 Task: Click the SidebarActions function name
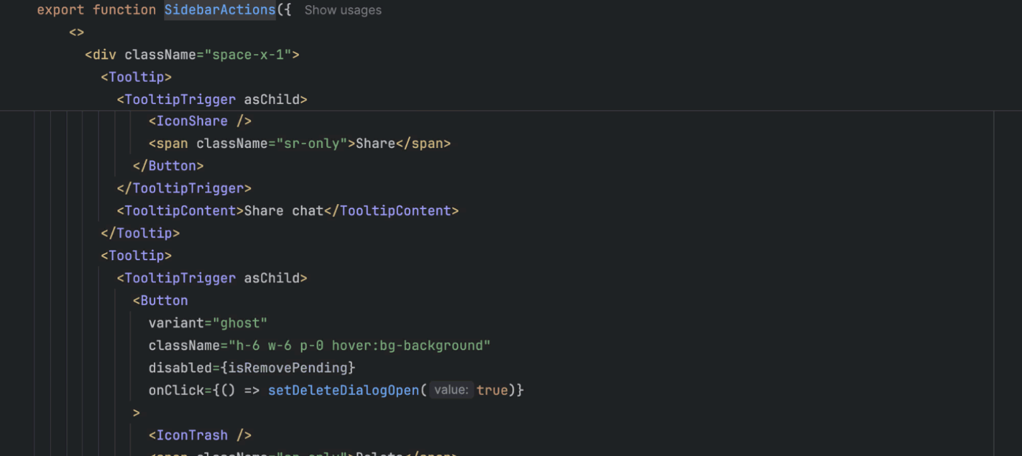220,10
